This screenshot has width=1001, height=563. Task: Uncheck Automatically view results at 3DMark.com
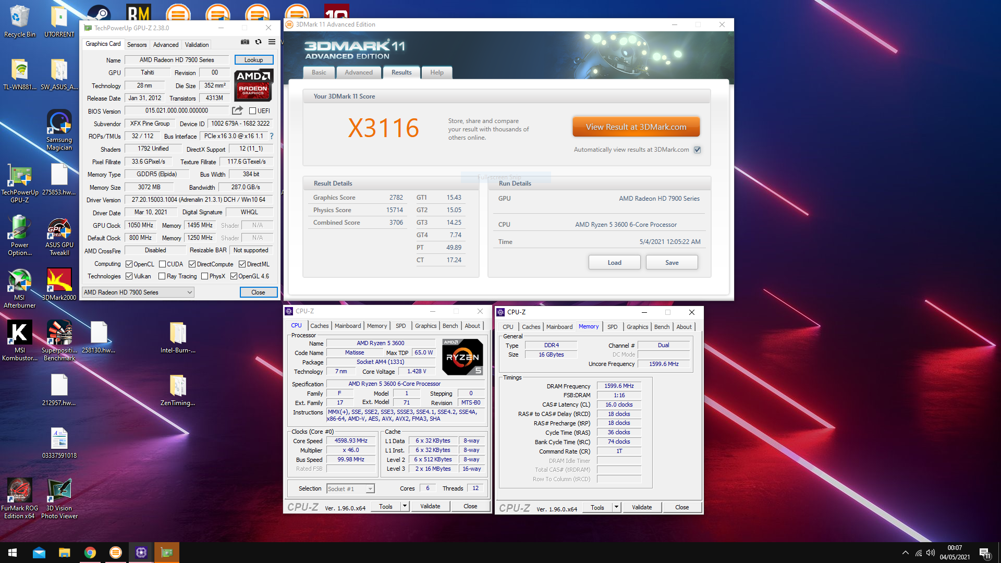click(697, 150)
